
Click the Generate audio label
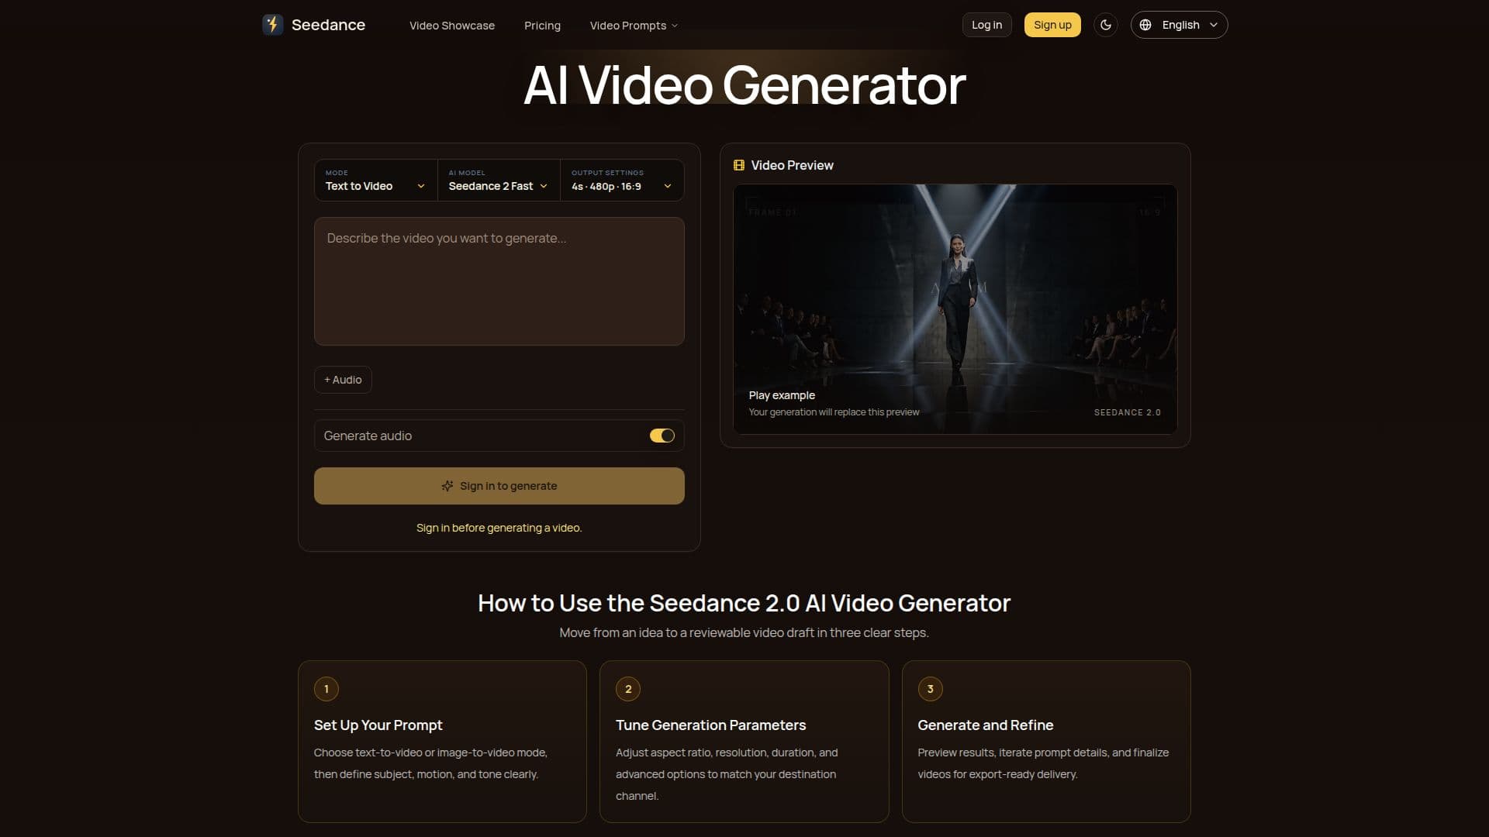tap(368, 436)
